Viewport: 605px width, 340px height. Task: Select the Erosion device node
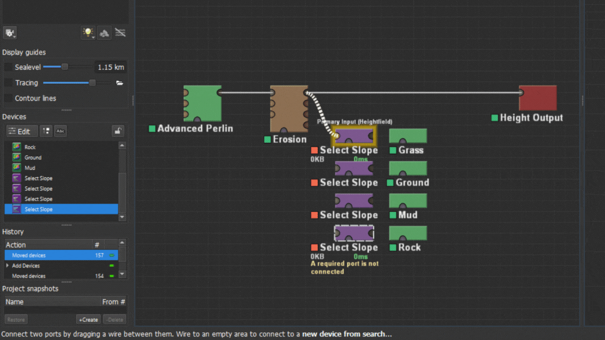pyautogui.click(x=289, y=109)
